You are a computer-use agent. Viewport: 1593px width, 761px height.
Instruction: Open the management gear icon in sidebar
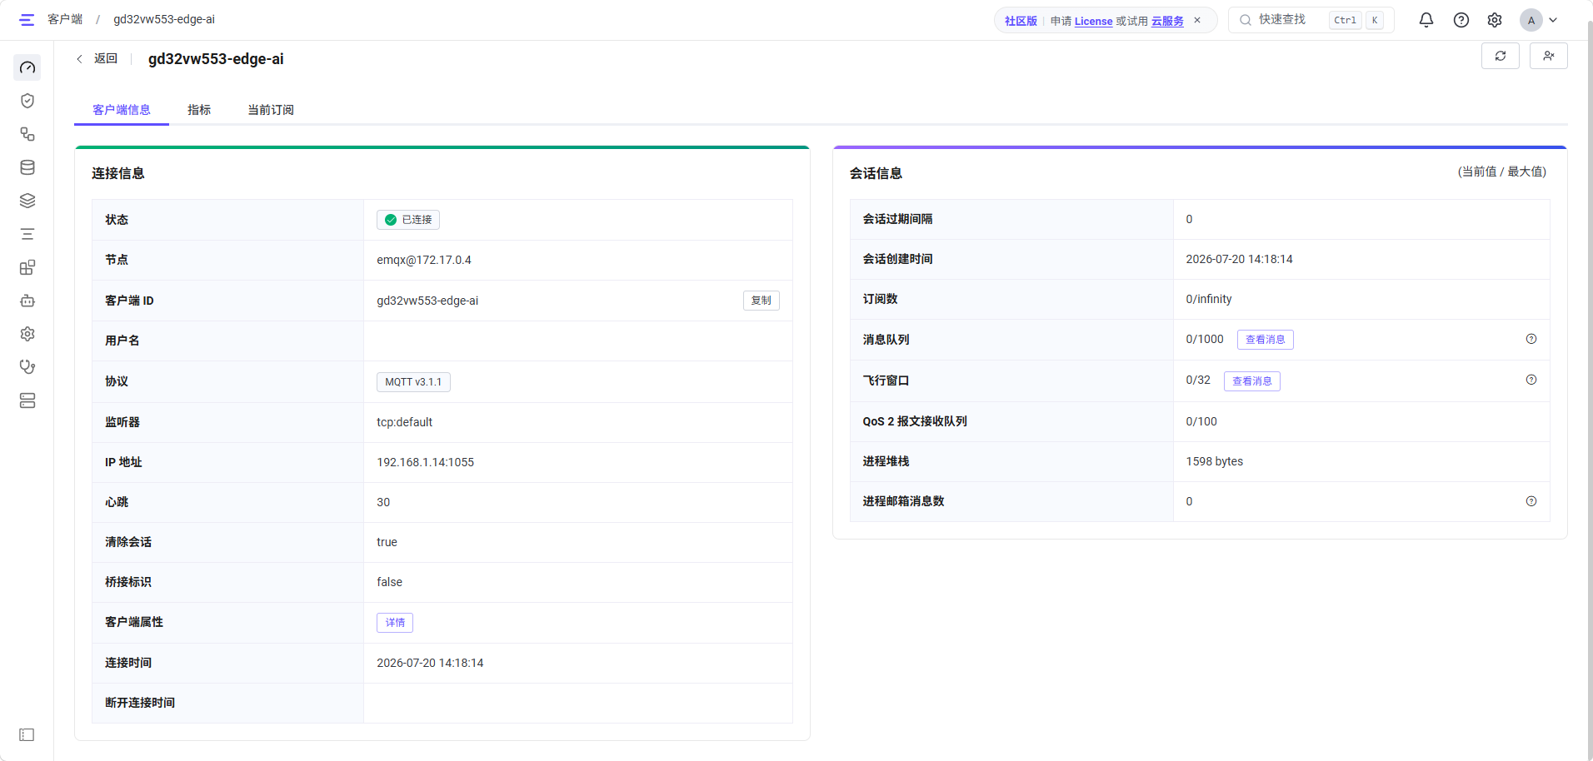coord(27,334)
